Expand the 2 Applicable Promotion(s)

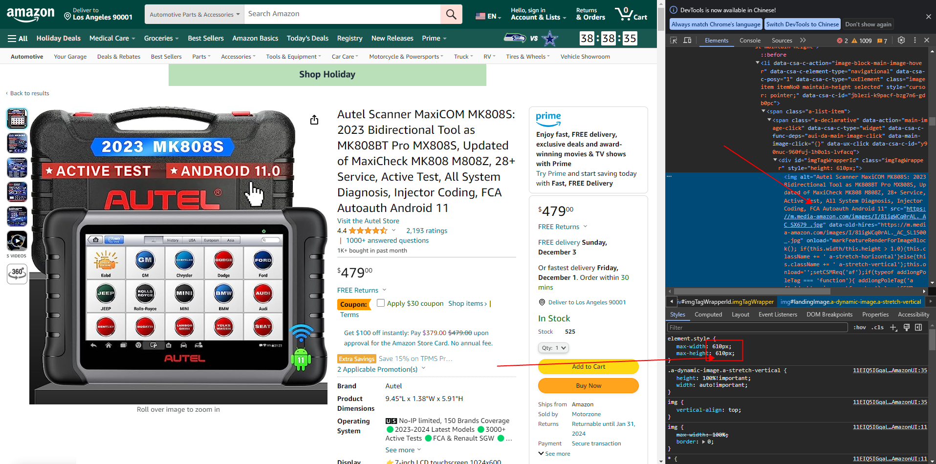381,369
